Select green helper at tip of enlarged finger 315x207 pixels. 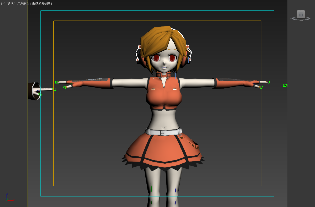(54, 89)
